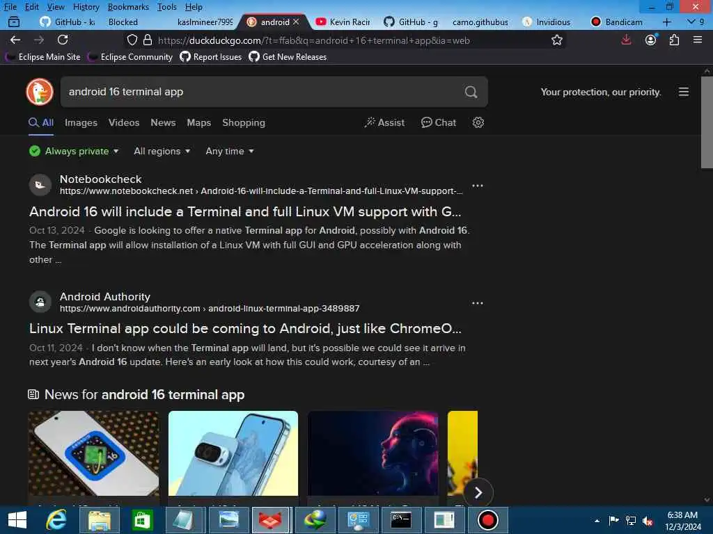
Task: Click the page vertical scrollbar thumb
Action: click(x=707, y=122)
